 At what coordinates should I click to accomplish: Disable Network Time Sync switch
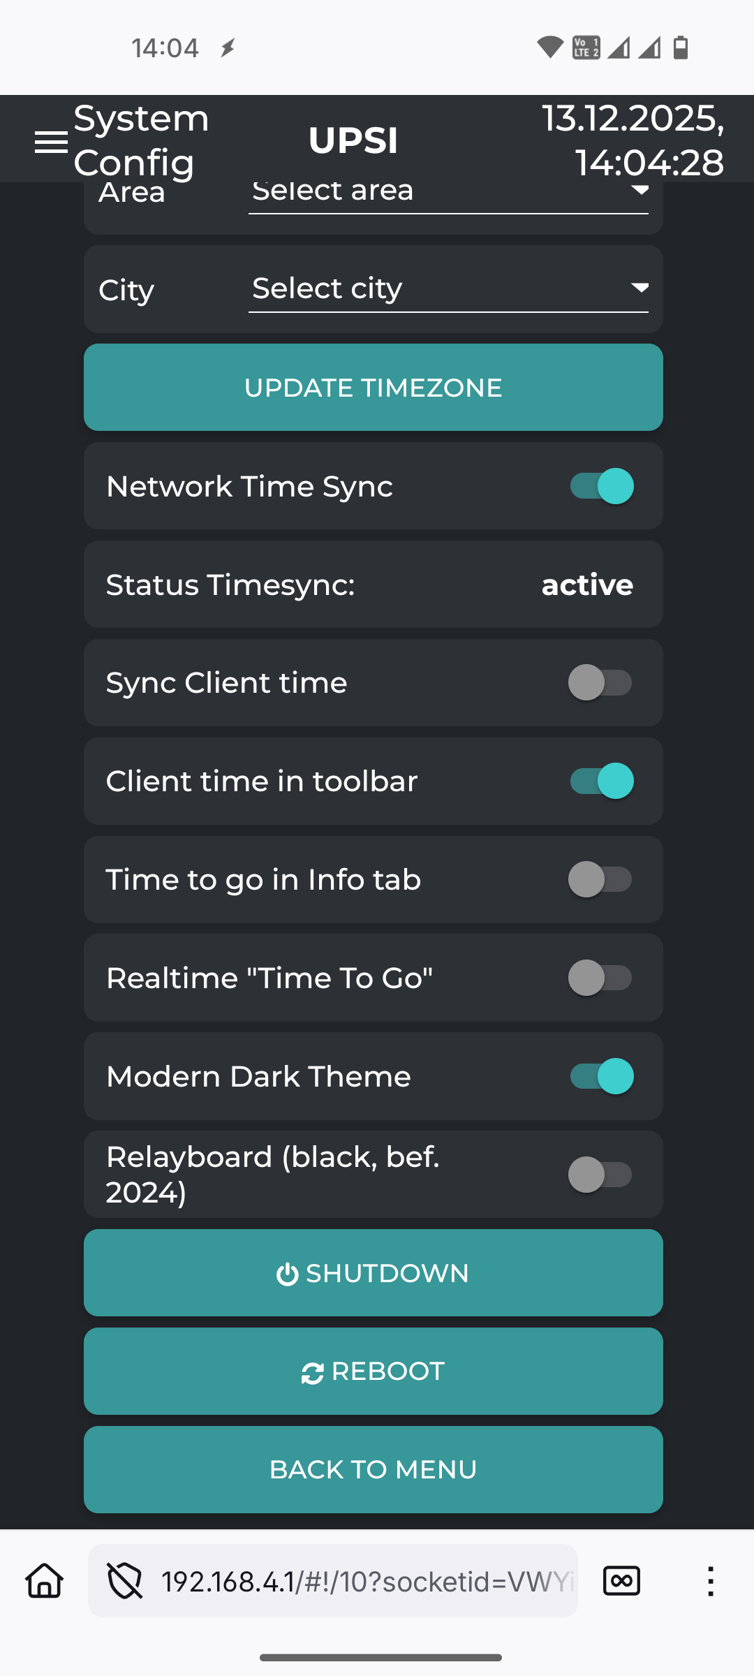pyautogui.click(x=601, y=486)
